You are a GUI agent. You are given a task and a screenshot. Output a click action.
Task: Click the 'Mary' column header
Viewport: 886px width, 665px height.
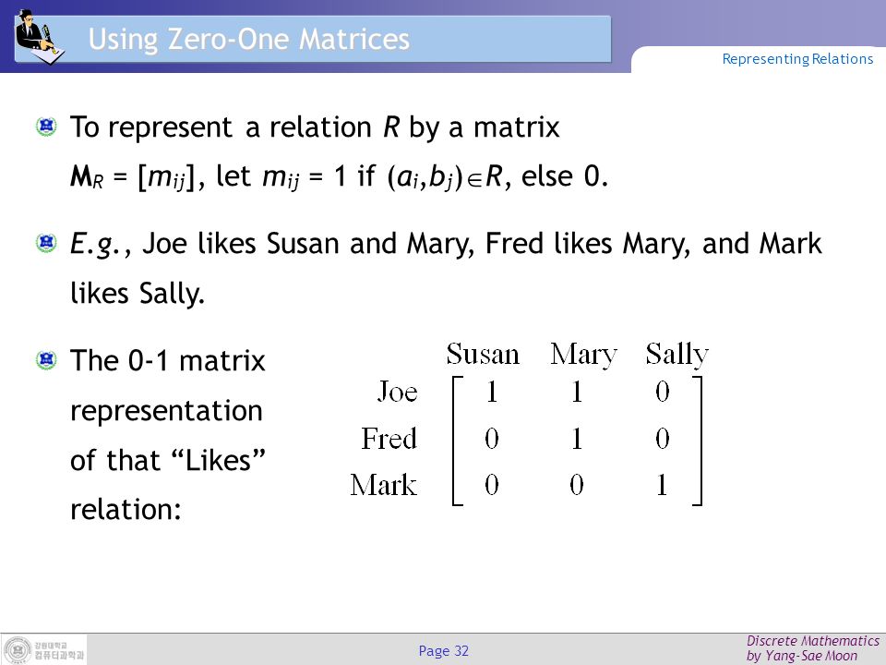[x=583, y=356]
